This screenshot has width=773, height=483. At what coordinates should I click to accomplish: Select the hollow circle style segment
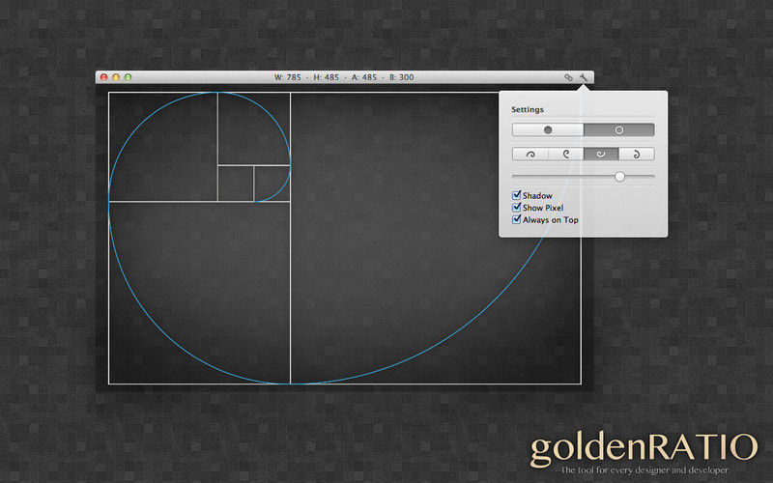pos(619,129)
